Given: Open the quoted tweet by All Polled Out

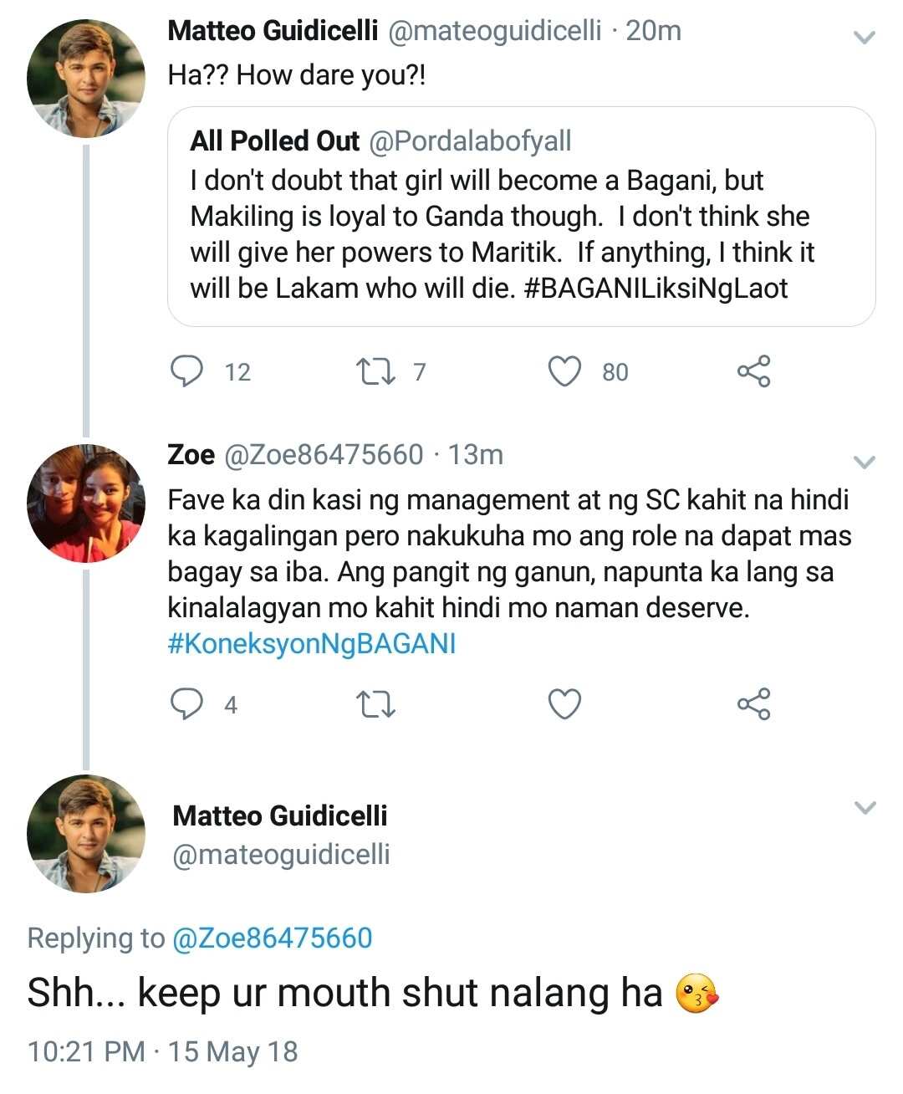Looking at the screenshot, I should click(x=522, y=216).
